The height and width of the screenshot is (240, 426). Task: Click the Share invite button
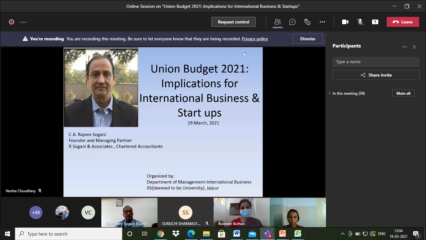pos(376,75)
